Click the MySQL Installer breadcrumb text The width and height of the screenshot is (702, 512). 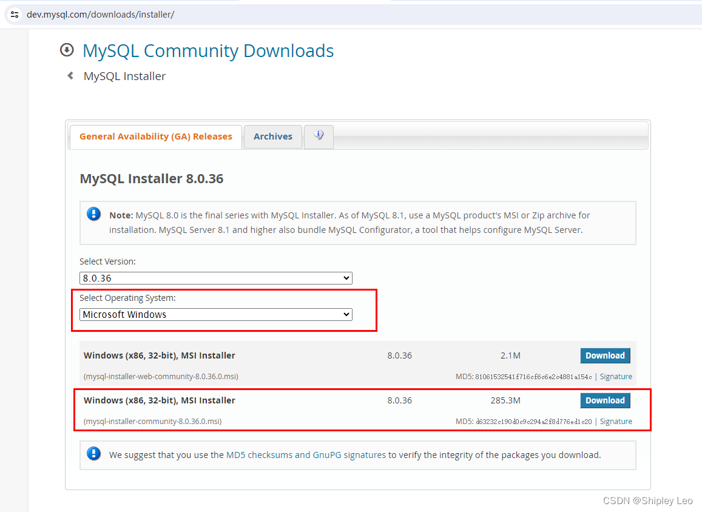124,76
